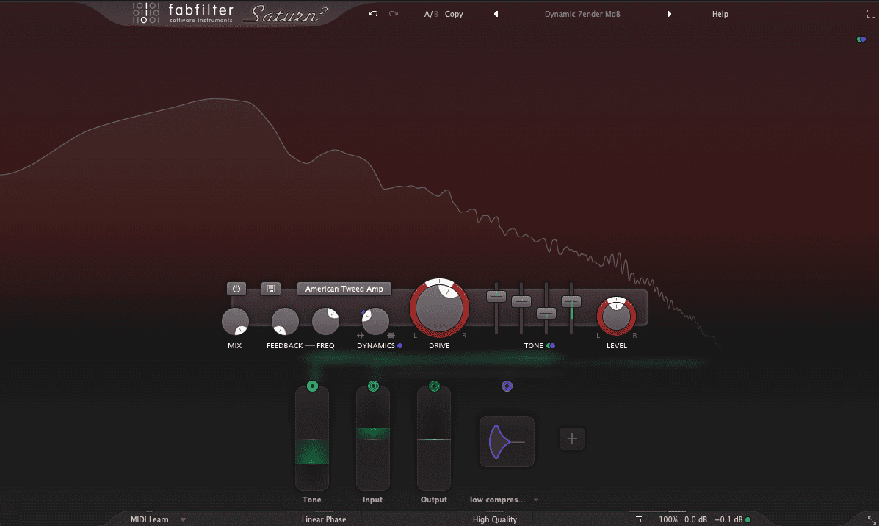Click the Input level meter source
Viewport: 879px width, 526px height.
[x=373, y=439]
